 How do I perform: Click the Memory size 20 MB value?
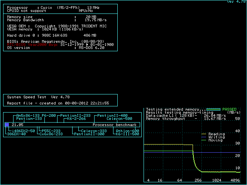[91, 17]
